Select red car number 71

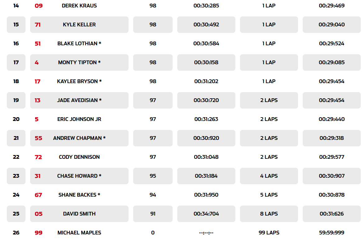click(x=38, y=25)
